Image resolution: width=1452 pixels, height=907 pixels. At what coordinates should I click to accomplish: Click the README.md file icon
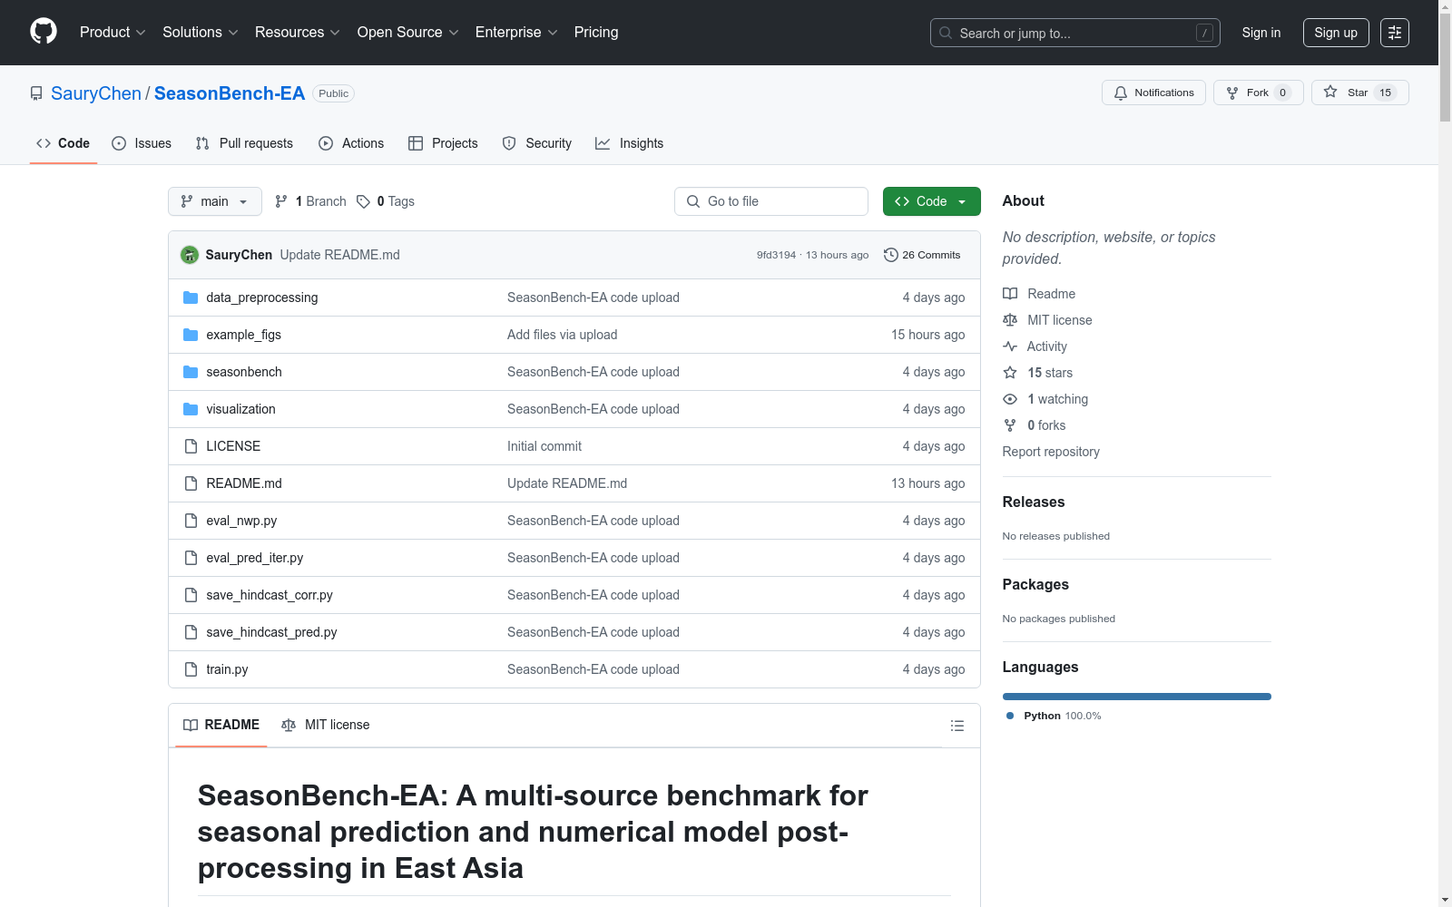(x=191, y=483)
